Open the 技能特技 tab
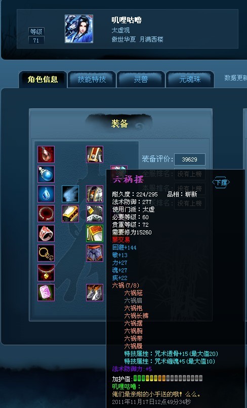This screenshot has height=408, width=247. point(92,79)
